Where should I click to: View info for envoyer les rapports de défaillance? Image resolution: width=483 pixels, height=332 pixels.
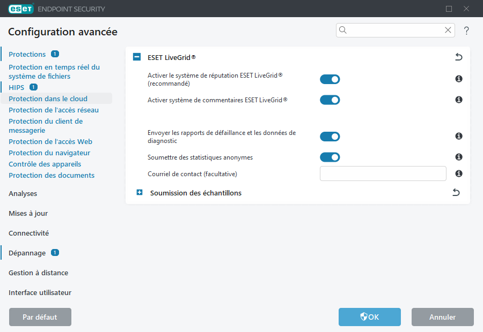click(x=458, y=137)
